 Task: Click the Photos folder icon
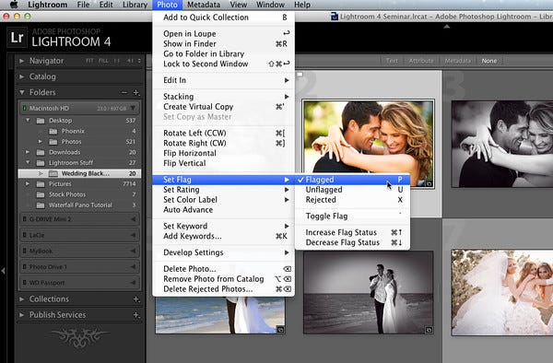pos(53,142)
